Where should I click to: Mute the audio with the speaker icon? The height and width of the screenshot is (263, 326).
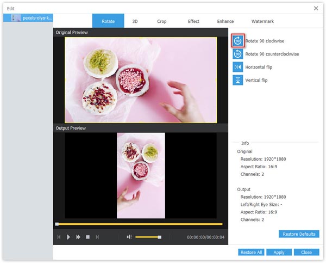[129, 237]
